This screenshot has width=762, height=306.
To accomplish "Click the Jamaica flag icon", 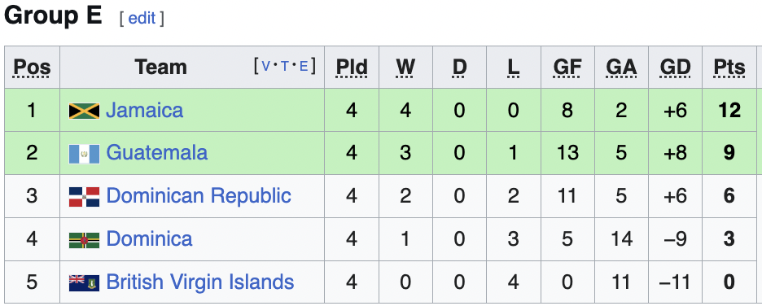I will tap(84, 111).
